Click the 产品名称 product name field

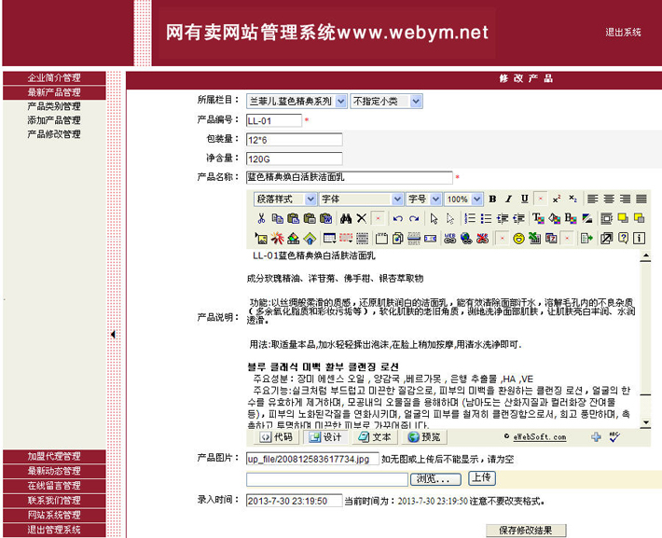pyautogui.click(x=349, y=177)
